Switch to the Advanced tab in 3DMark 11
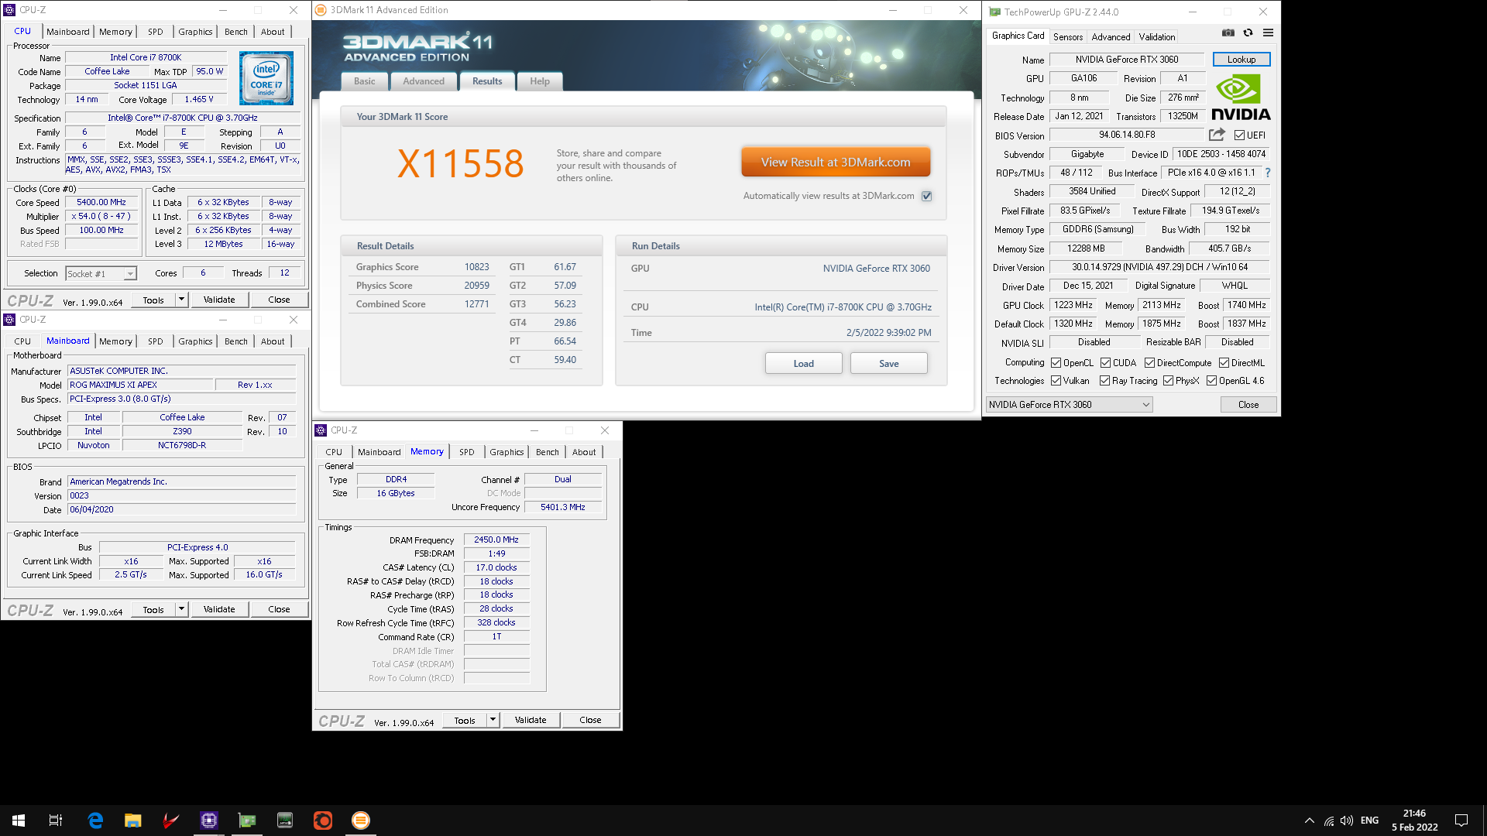 click(x=424, y=81)
